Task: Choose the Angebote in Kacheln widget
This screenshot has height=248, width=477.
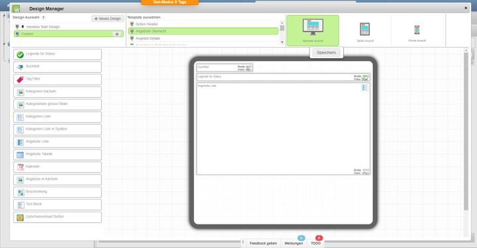Action: coord(58,180)
